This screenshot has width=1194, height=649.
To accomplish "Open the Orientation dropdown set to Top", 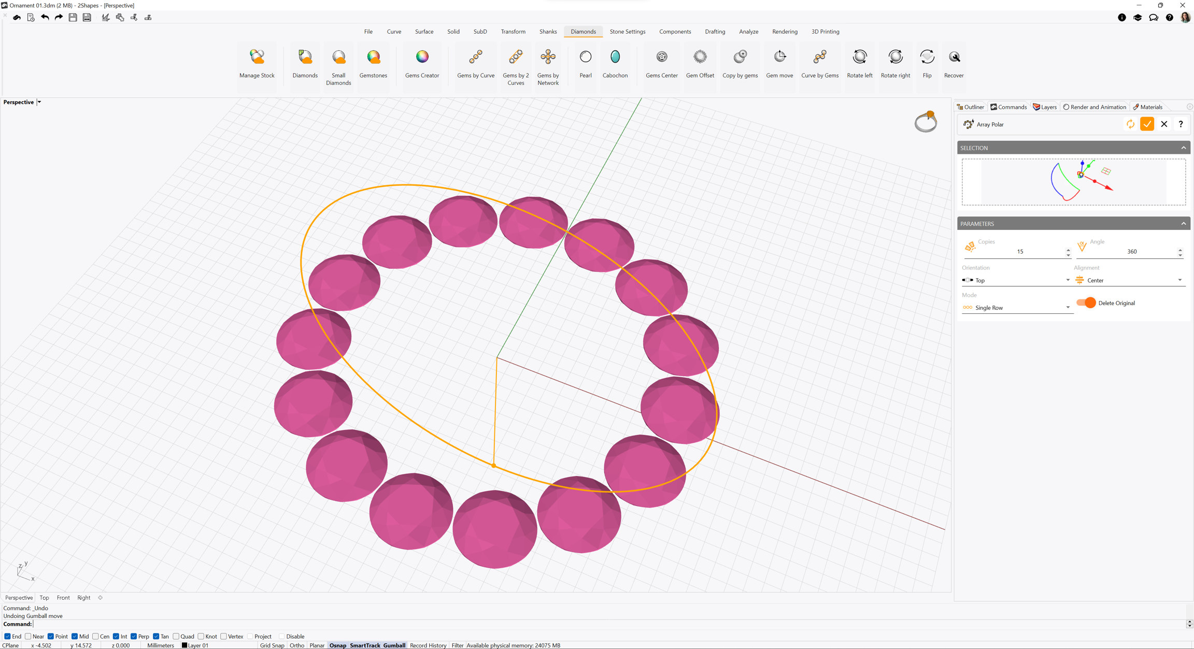I will pos(1016,280).
